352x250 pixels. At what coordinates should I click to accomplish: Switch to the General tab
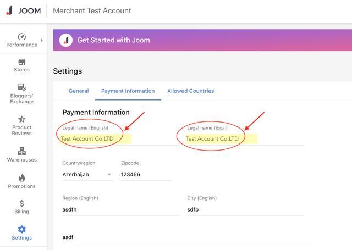[79, 91]
